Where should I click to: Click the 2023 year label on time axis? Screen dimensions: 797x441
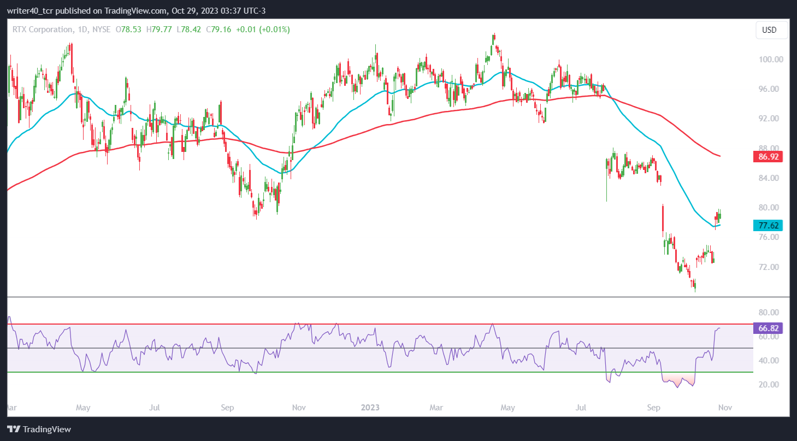[371, 408]
